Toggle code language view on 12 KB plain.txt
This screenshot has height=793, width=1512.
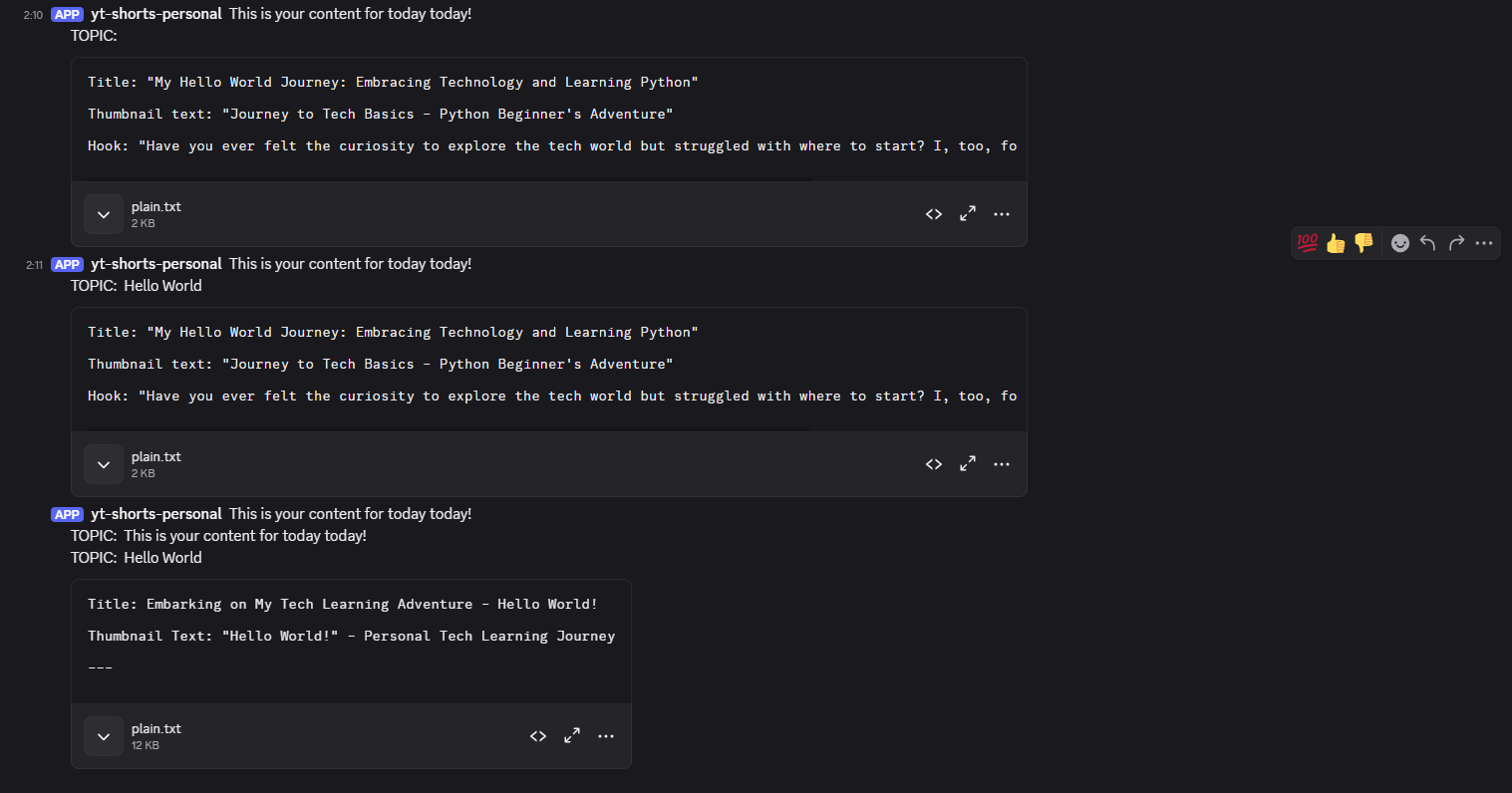point(538,736)
